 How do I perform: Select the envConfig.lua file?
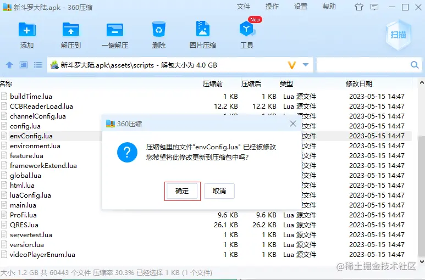click(x=31, y=136)
